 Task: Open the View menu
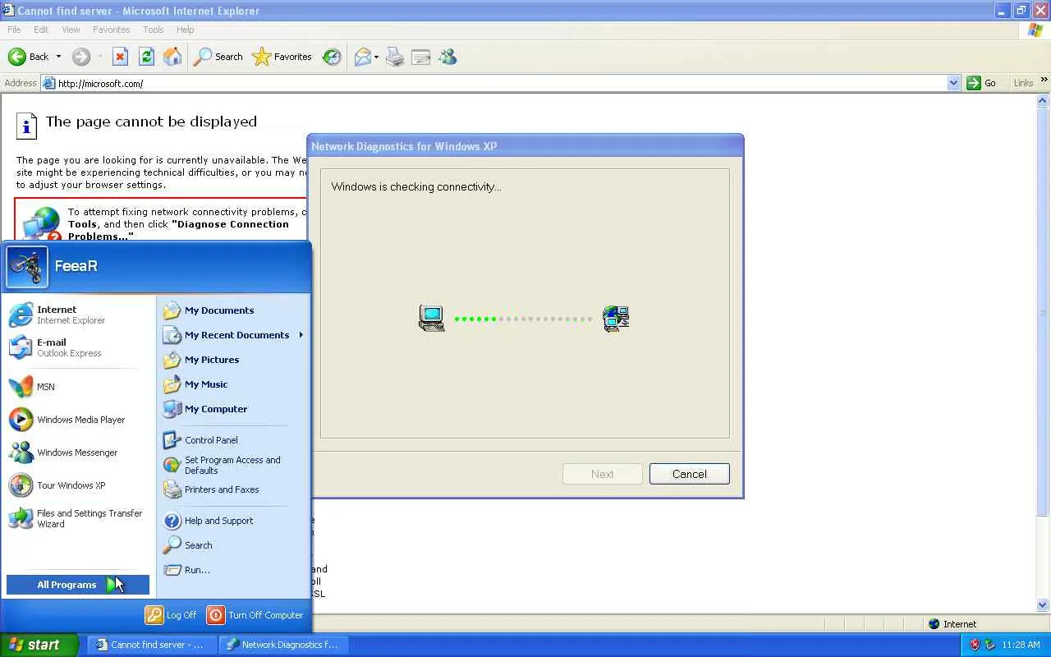(71, 30)
